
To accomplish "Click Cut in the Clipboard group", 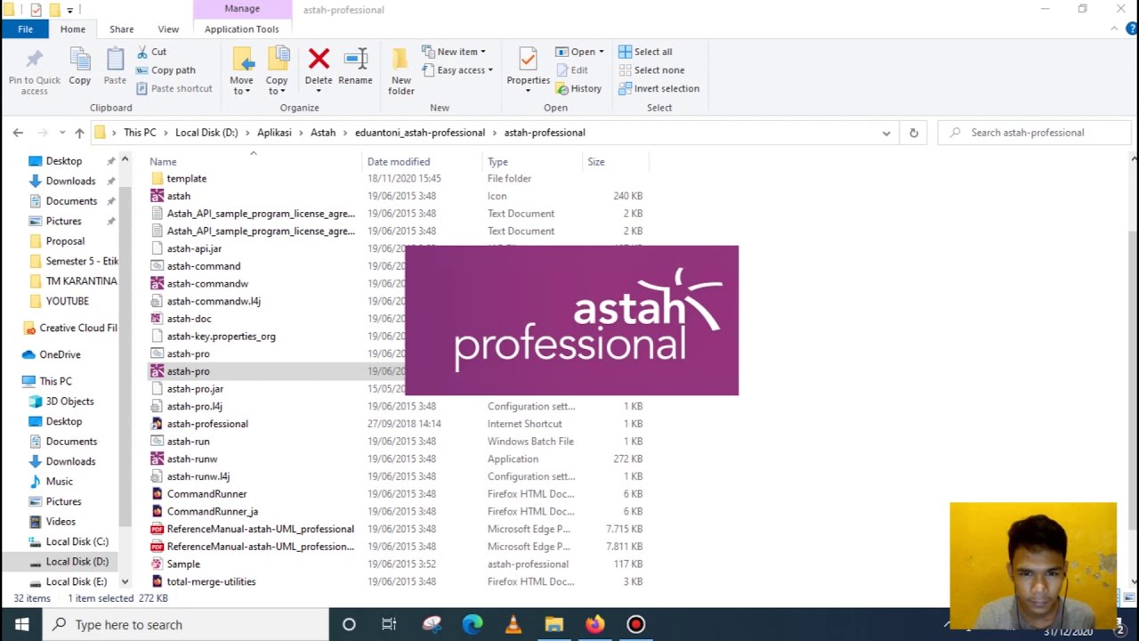I will click(151, 52).
